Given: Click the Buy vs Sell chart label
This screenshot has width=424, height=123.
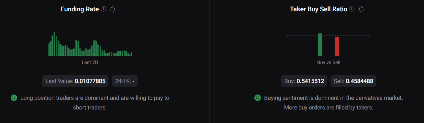Looking at the screenshot, I should (329, 62).
